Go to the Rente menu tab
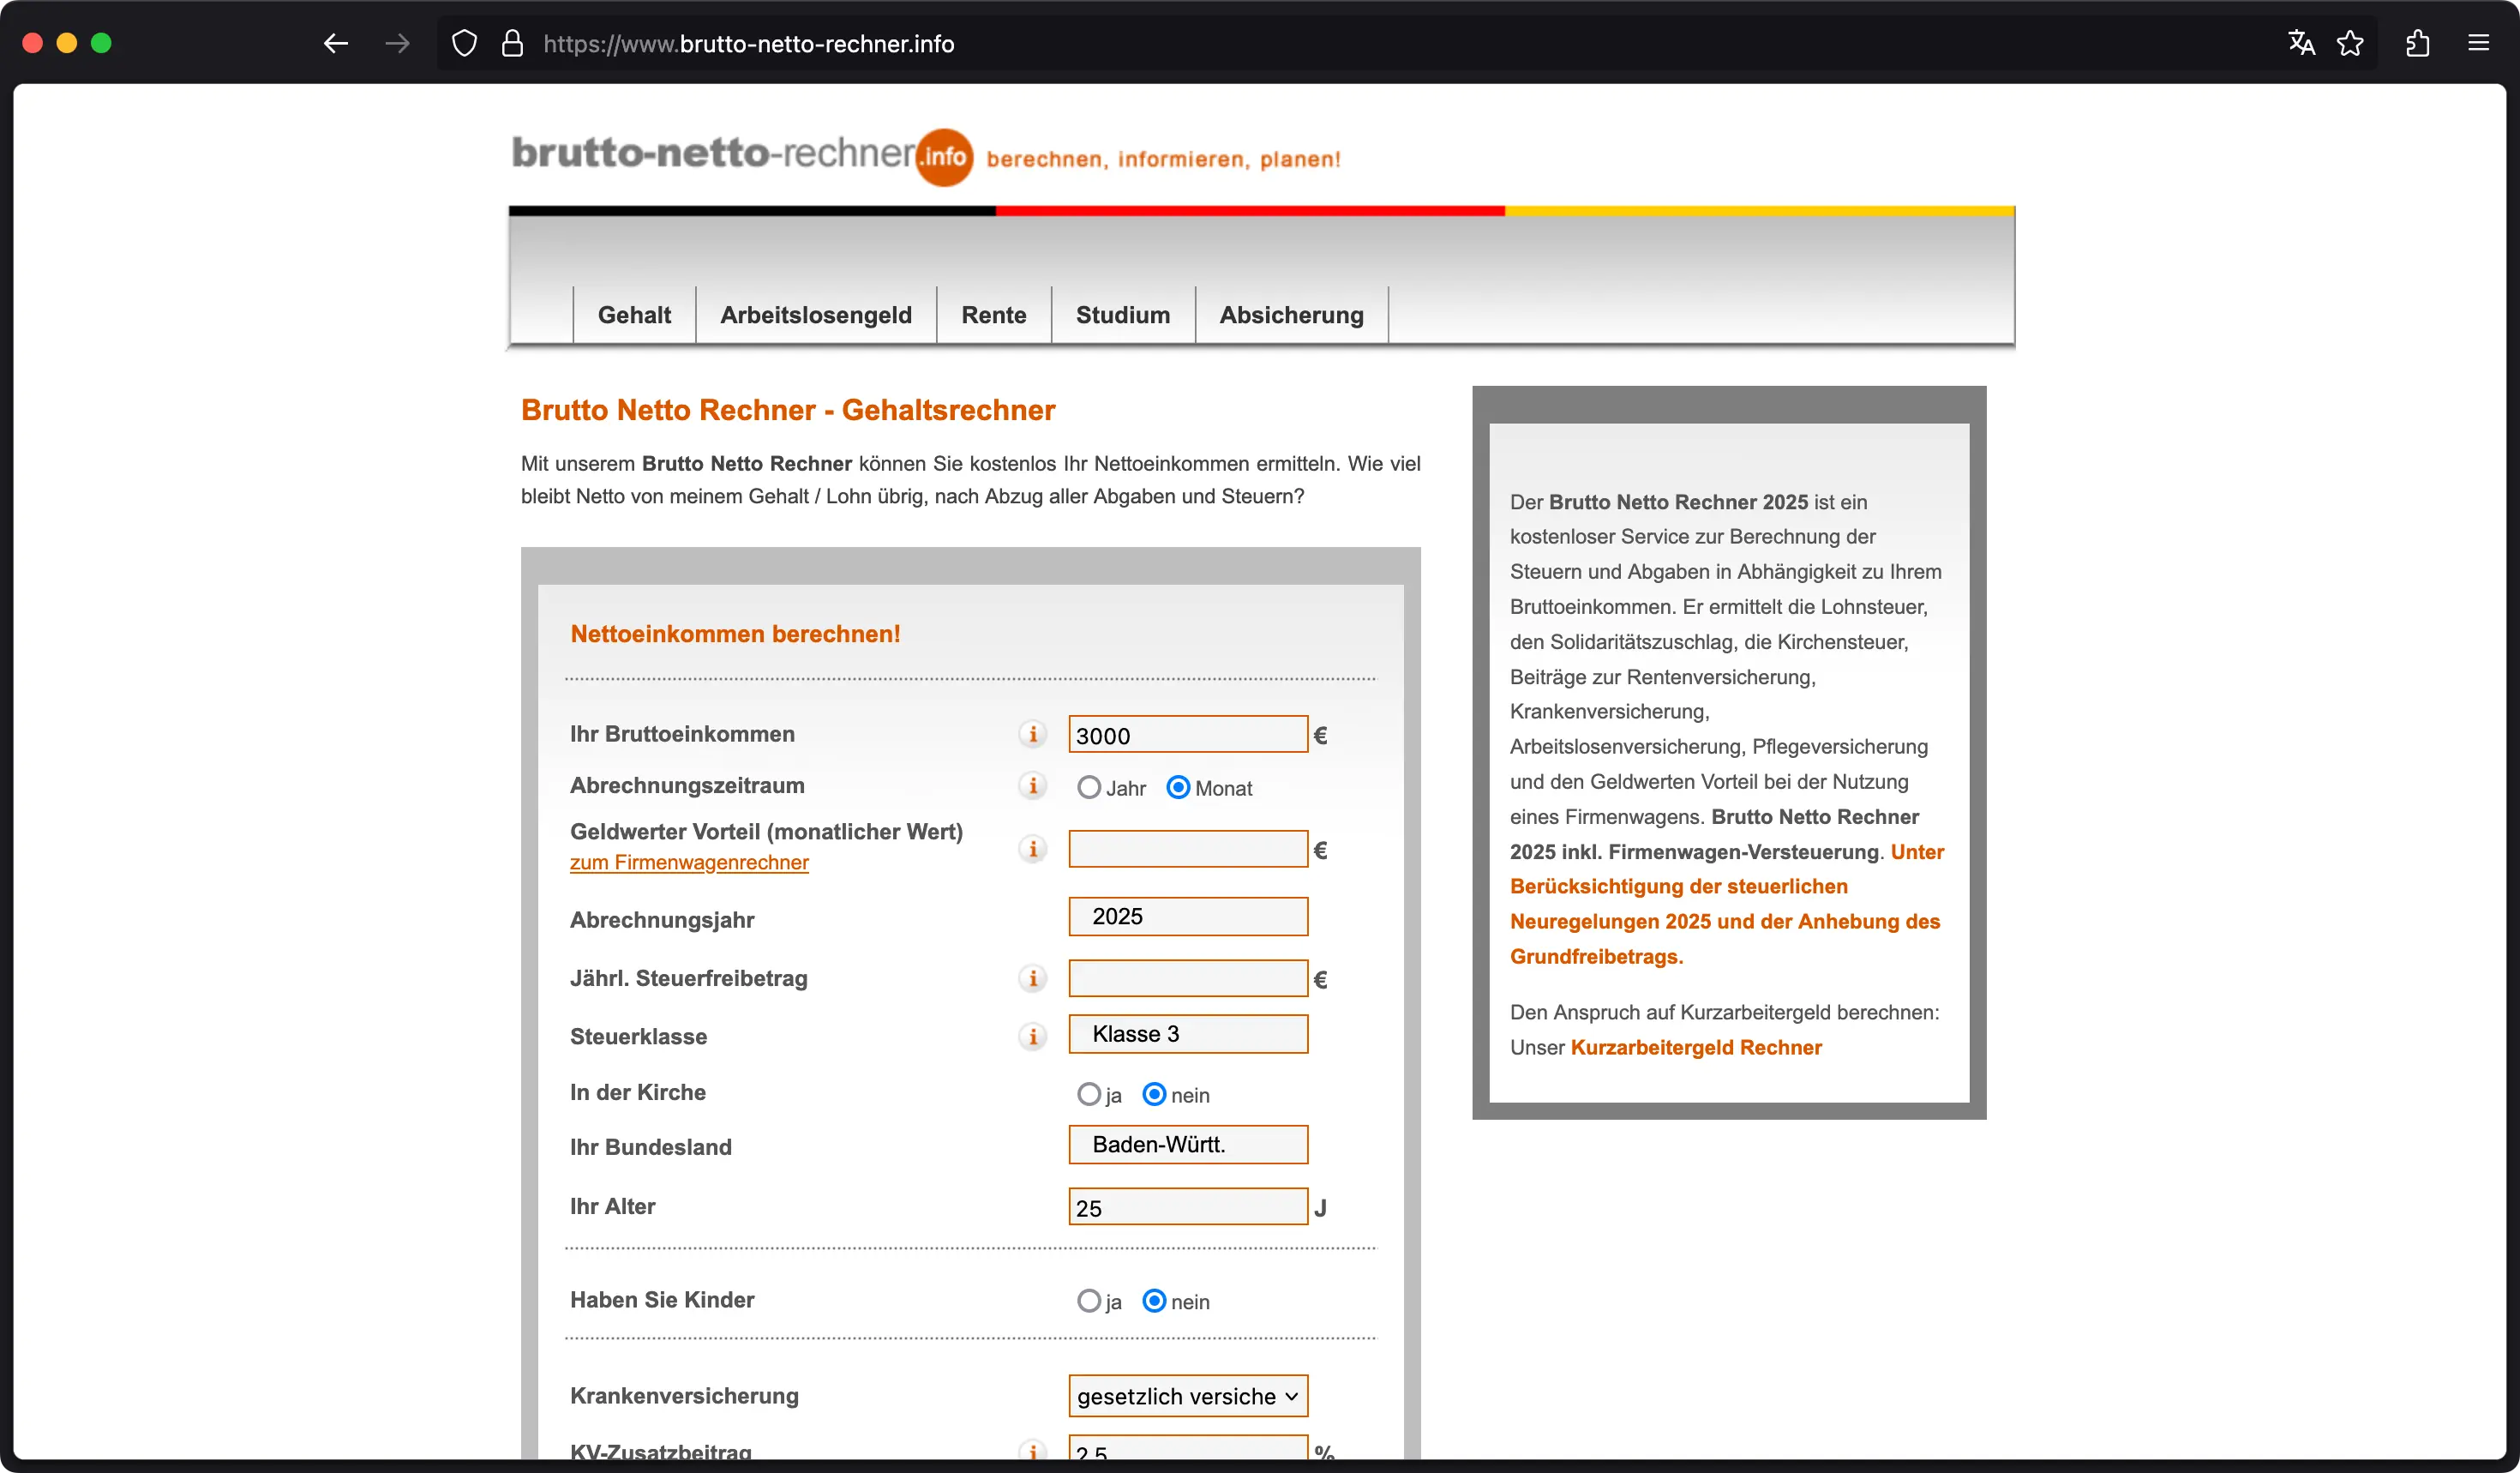 tap(993, 315)
